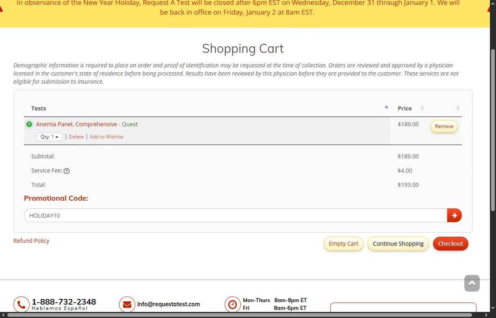Click the scroll-to-top arrow button
Image resolution: width=496 pixels, height=318 pixels.
coord(472,283)
